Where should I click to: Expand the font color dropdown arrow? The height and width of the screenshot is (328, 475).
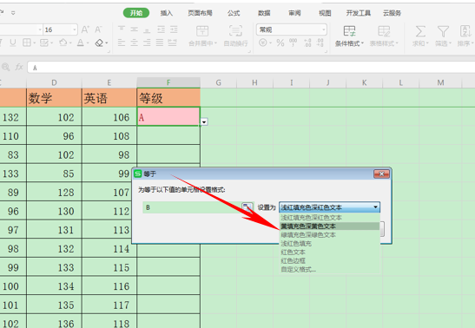coord(88,43)
